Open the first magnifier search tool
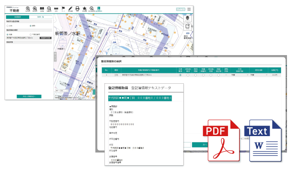The image size is (292, 173). tap(28, 9)
